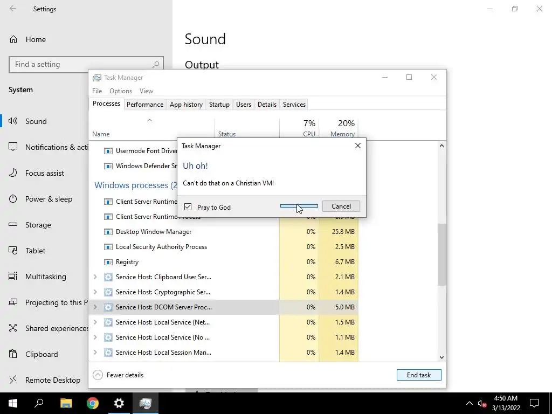
Task: Expand Service Host: Clipboard User Service row
Action: (x=95, y=277)
